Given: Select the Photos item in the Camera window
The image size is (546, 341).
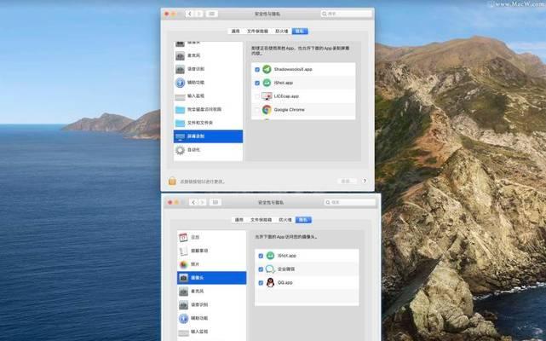Looking at the screenshot, I should tap(211, 264).
